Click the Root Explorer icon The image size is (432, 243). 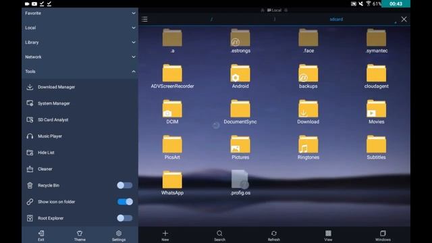30,218
